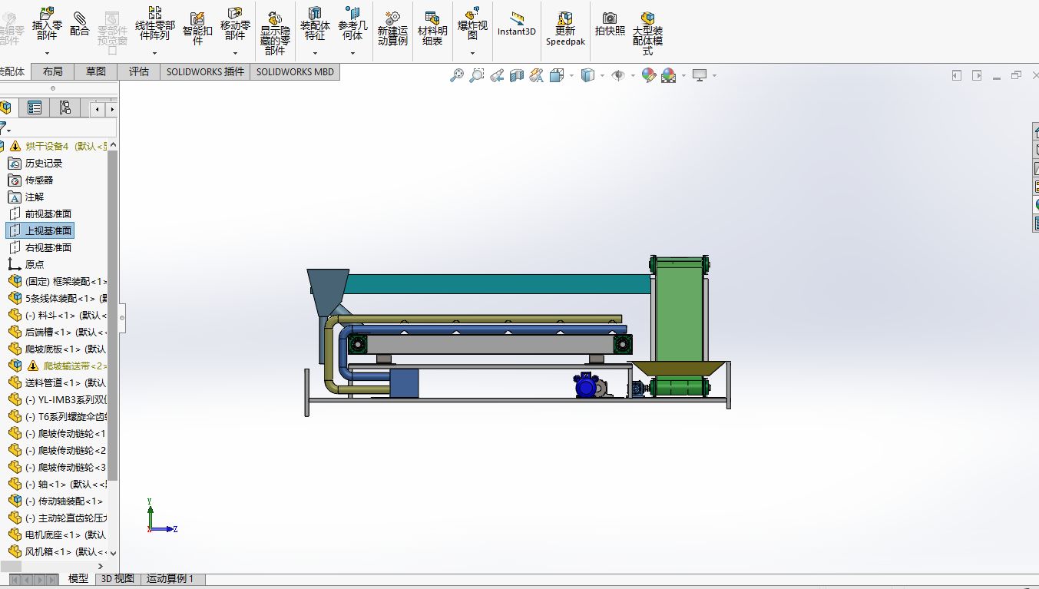
Task: Click the feature tree scroll-down arrow
Action: [113, 552]
